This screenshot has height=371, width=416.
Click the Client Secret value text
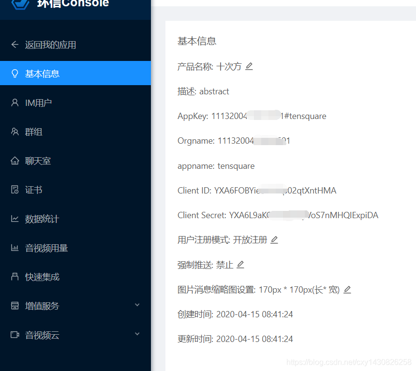(x=303, y=215)
